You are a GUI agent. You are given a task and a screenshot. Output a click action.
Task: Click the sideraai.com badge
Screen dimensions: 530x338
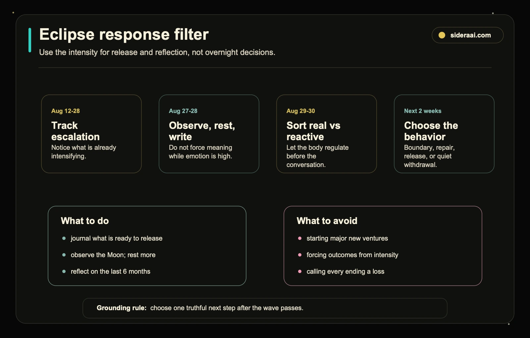pyautogui.click(x=467, y=35)
